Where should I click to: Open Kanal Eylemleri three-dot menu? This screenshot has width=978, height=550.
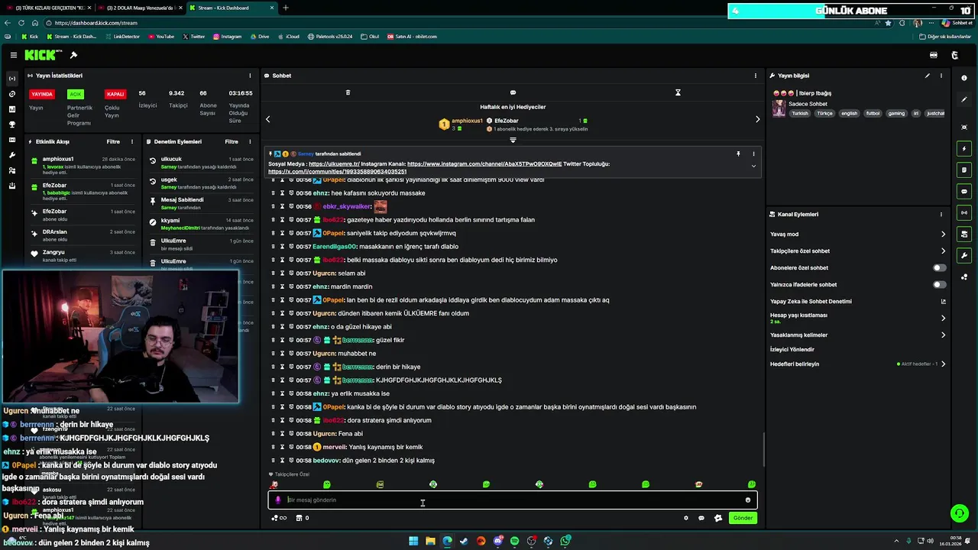click(941, 215)
